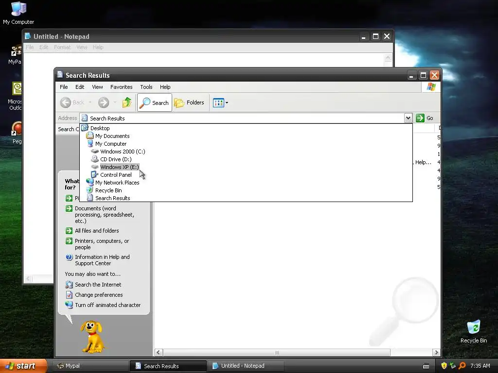Click horizontal scrollbar left arrow in results

tap(159, 353)
